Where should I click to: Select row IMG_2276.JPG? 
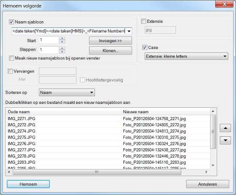(x=21, y=144)
